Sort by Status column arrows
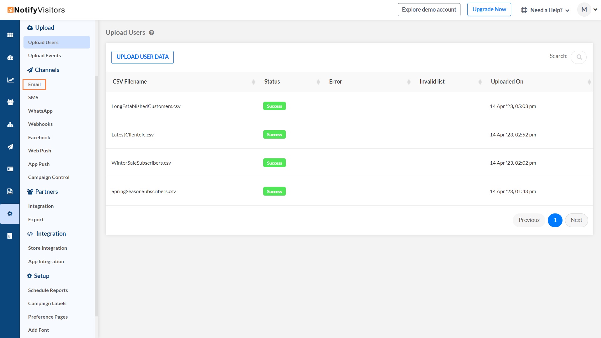This screenshot has height=338, width=601. point(318,82)
